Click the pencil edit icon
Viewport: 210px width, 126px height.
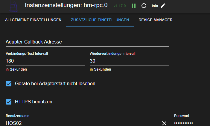tap(163, 6)
